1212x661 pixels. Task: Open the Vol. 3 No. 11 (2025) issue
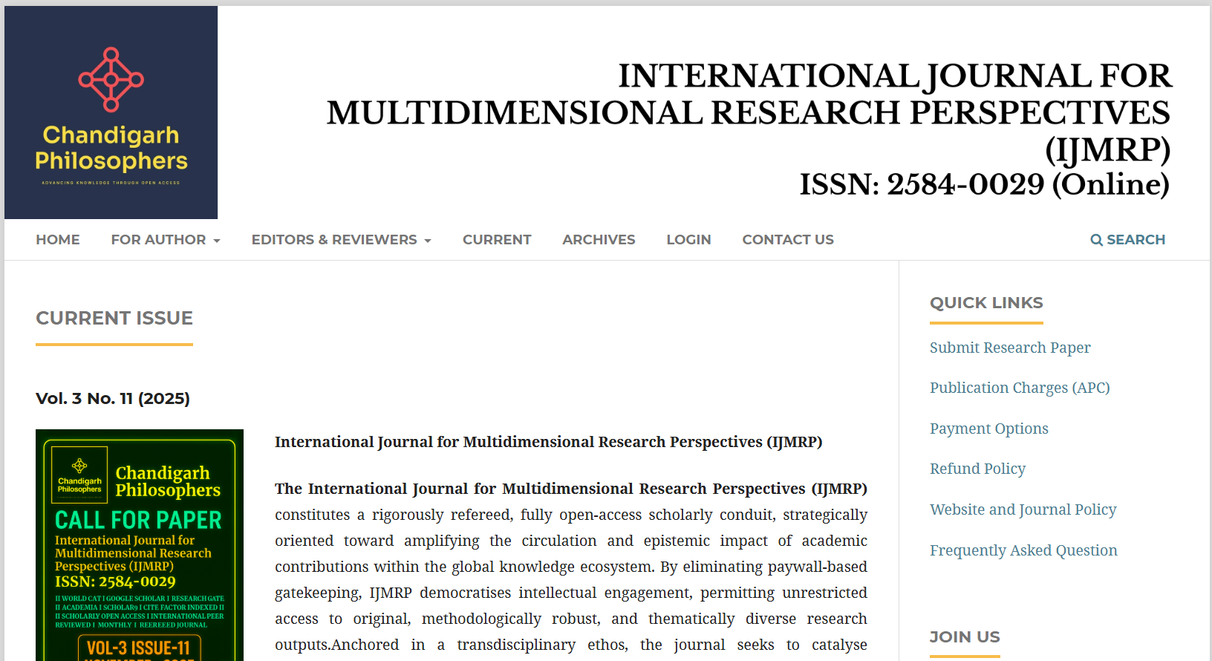click(x=113, y=399)
